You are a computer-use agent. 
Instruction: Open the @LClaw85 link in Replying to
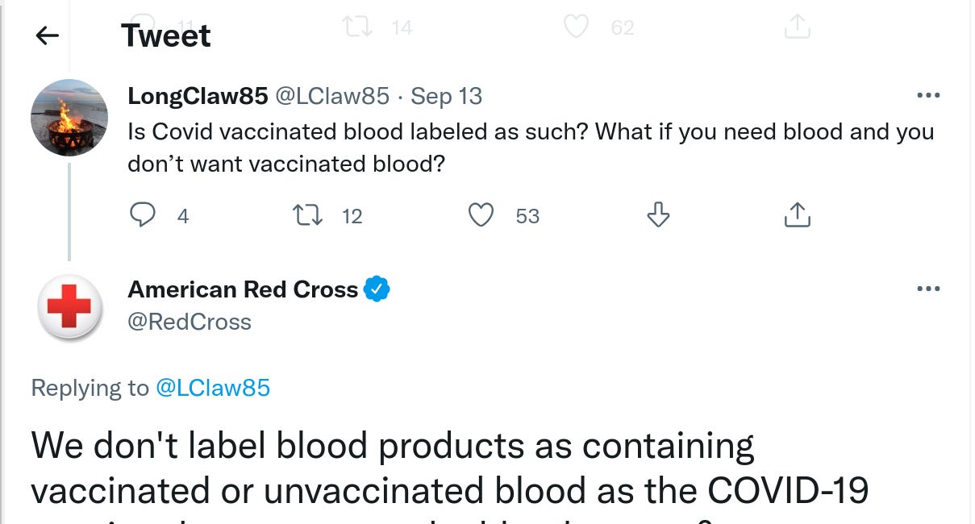point(214,388)
